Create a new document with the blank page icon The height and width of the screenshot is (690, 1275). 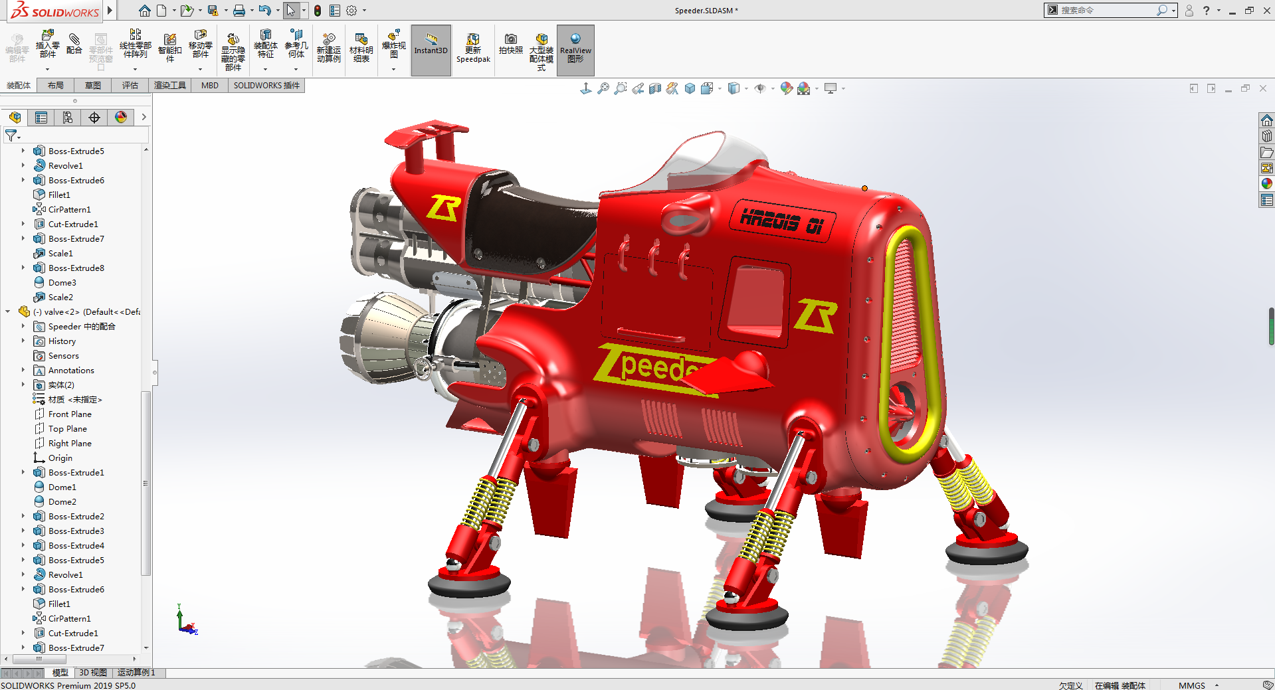click(161, 11)
